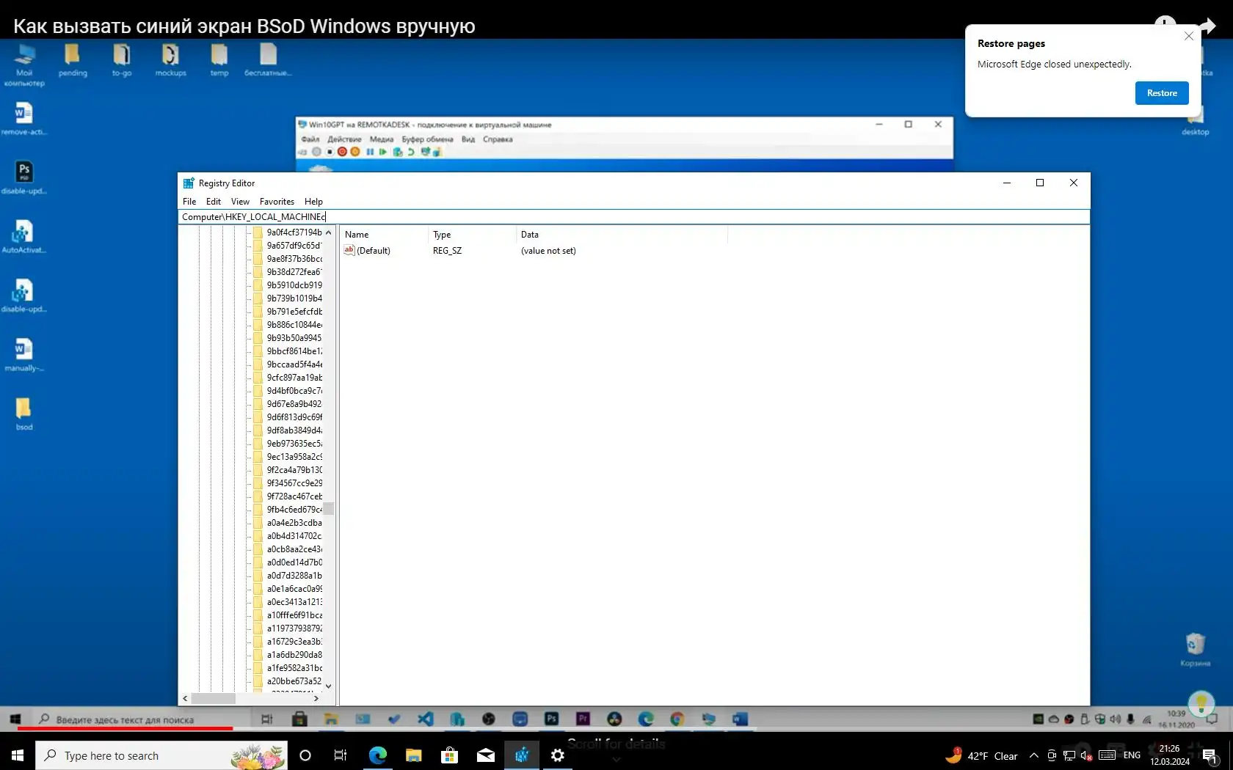Select the (Default) registry value
The height and width of the screenshot is (770, 1233).
pyautogui.click(x=368, y=251)
